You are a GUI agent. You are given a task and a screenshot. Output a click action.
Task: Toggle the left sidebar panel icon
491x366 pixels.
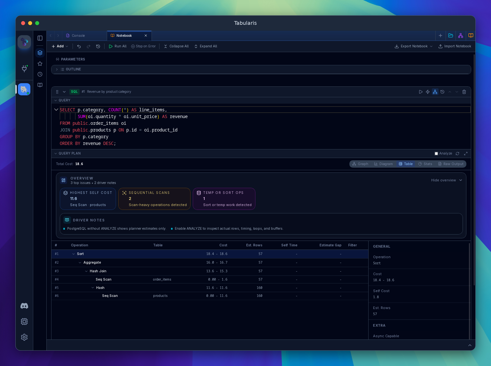tap(40, 38)
